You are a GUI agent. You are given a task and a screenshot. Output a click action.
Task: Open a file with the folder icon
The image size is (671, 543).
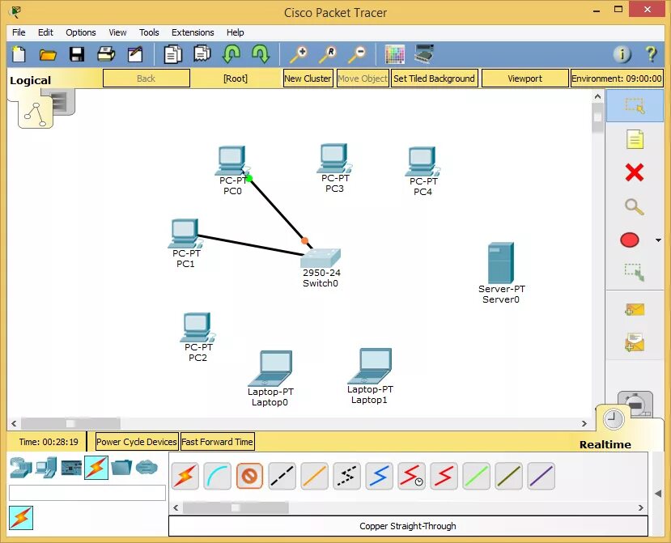pyautogui.click(x=48, y=54)
